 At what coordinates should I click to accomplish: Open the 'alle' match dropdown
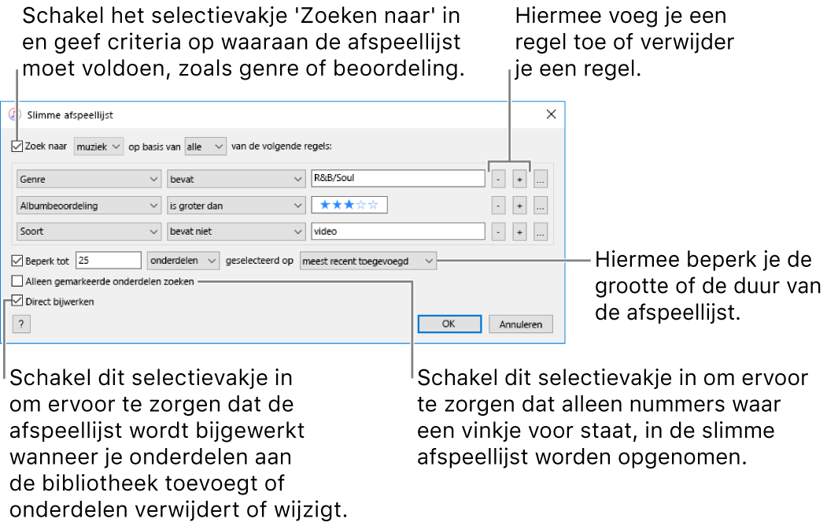coord(205,146)
